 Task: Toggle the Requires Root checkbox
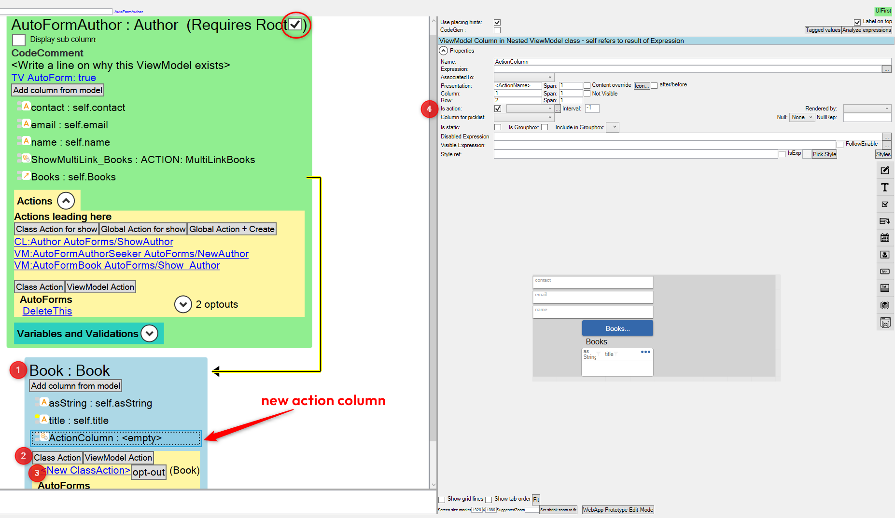tap(295, 25)
